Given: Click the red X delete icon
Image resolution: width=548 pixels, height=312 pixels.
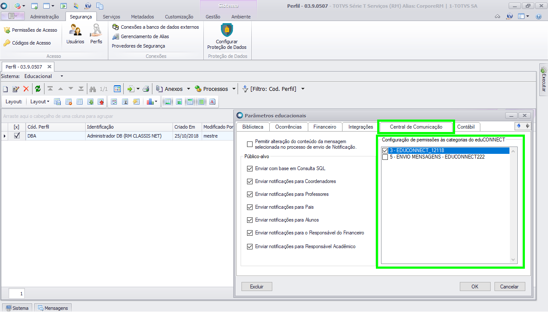Looking at the screenshot, I should pos(26,89).
